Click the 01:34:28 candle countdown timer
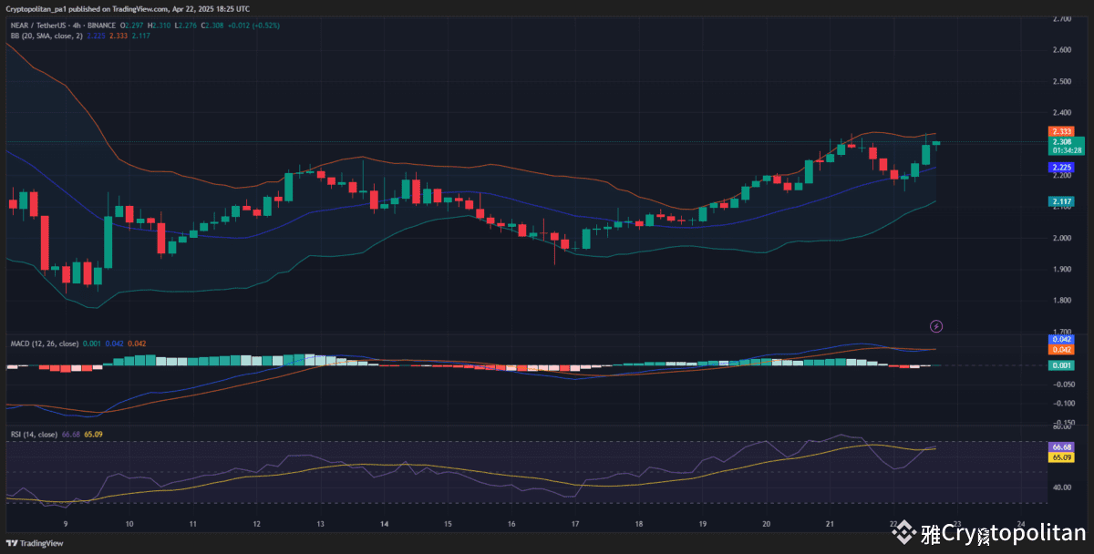Screen dimensions: 1094x554 [1067, 150]
